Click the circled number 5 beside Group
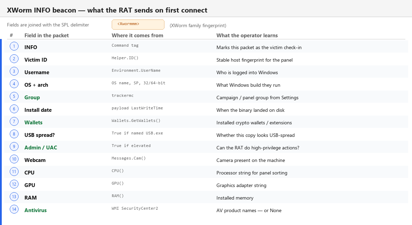This screenshot has height=225, width=412. click(14, 96)
